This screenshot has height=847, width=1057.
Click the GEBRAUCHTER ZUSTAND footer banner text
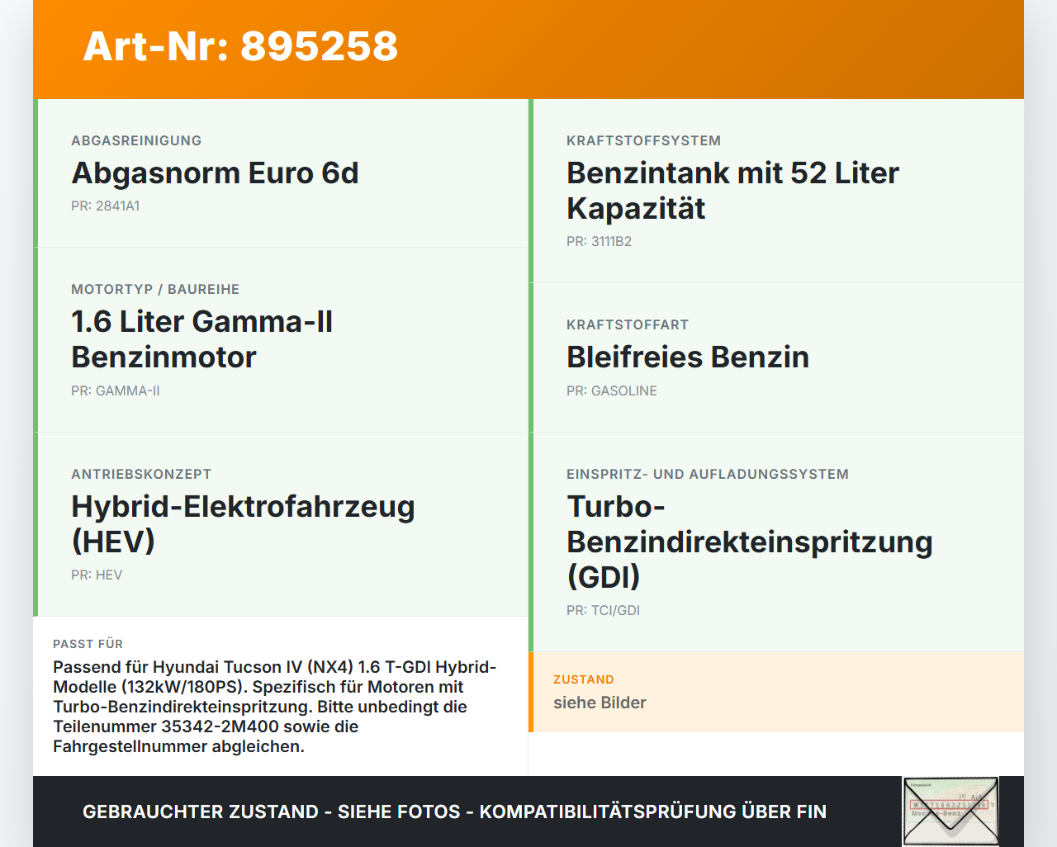tap(454, 812)
